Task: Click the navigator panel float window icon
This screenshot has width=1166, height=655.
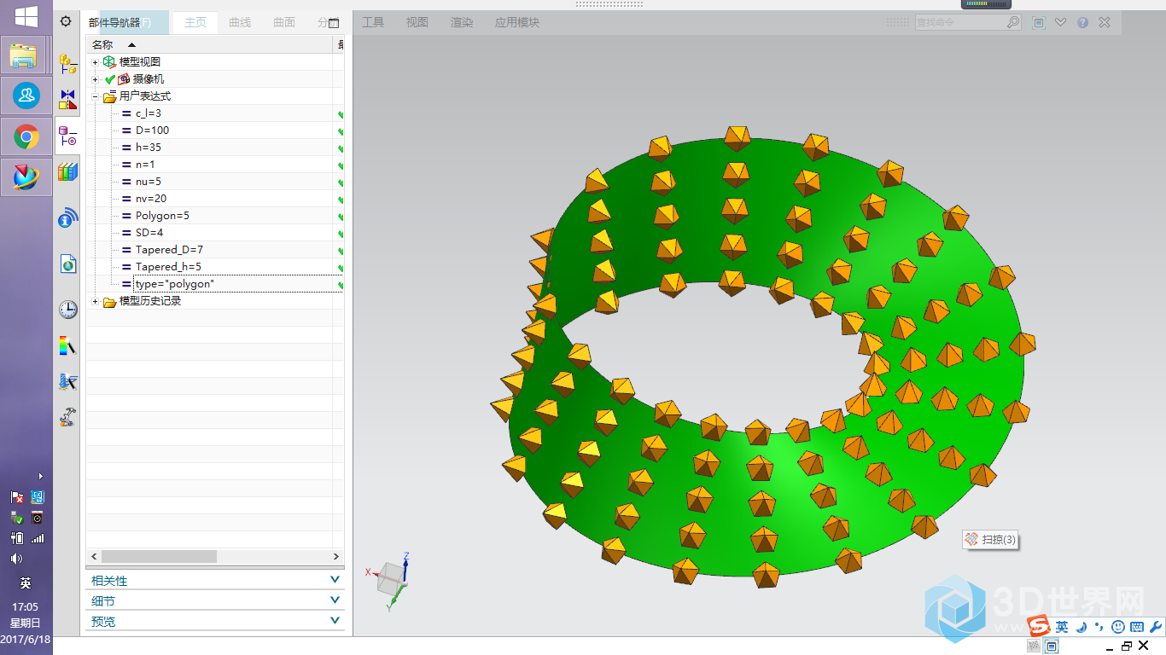Action: (x=334, y=23)
